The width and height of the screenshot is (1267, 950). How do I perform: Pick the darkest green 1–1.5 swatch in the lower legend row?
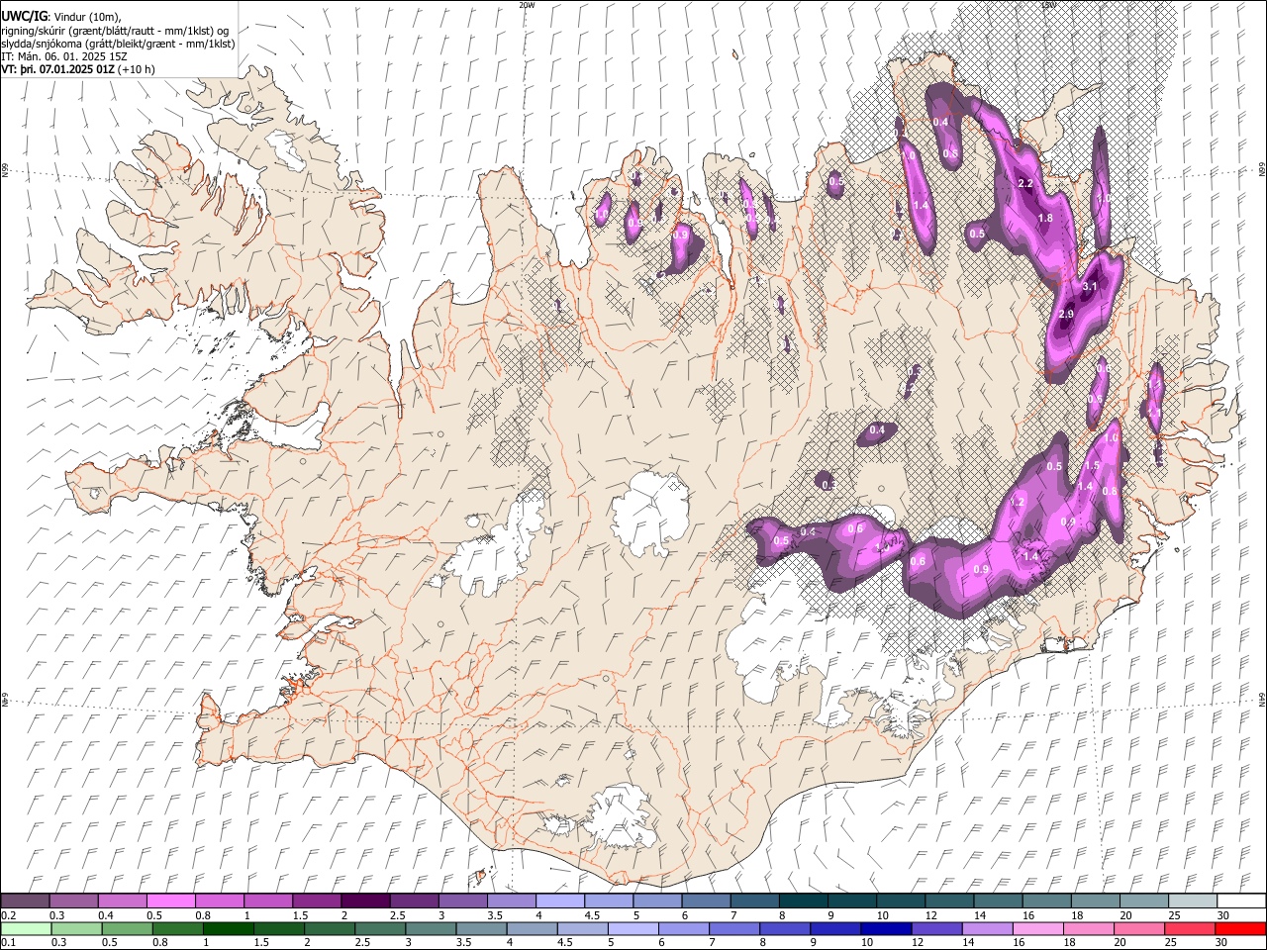[x=230, y=928]
